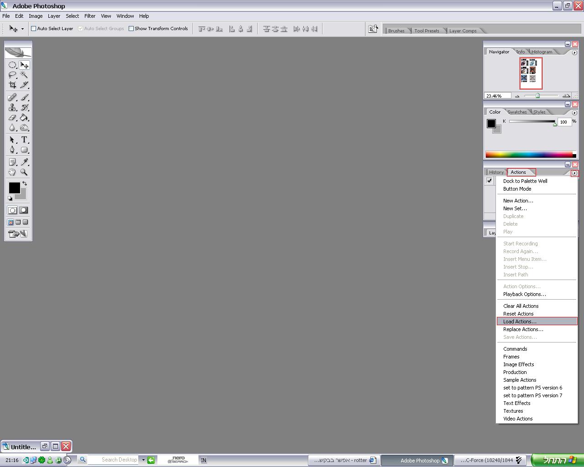584x467 pixels.
Task: Toggle the checkmark in Actions panel
Action: [490, 181]
